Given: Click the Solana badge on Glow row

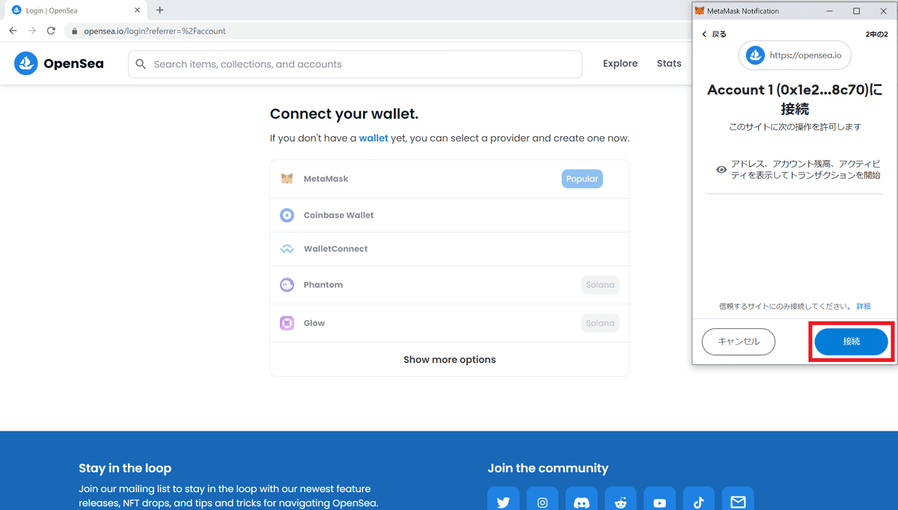Looking at the screenshot, I should tap(600, 323).
